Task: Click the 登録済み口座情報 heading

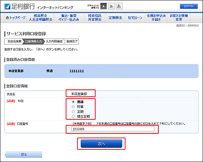Action: coord(21,60)
